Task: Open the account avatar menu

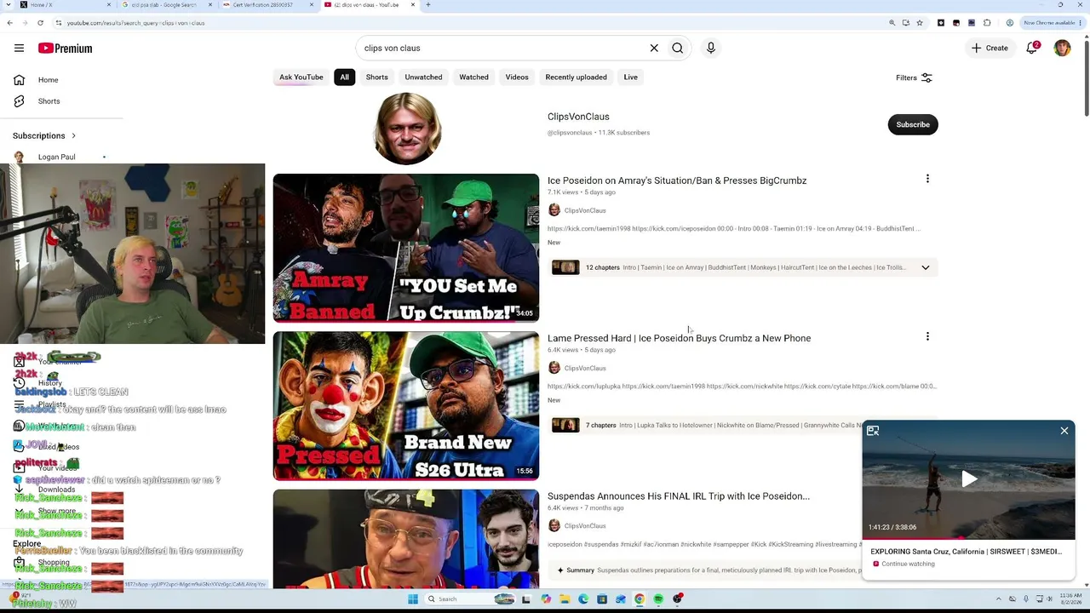Action: pos(1062,49)
